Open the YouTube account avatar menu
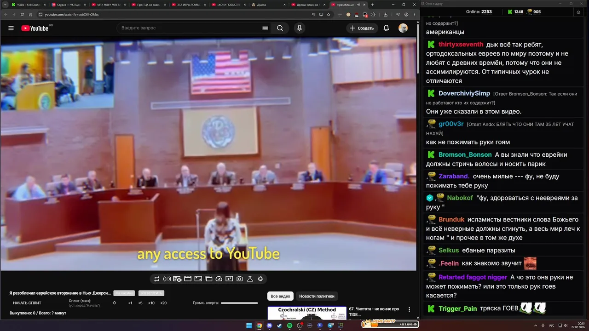 [403, 28]
